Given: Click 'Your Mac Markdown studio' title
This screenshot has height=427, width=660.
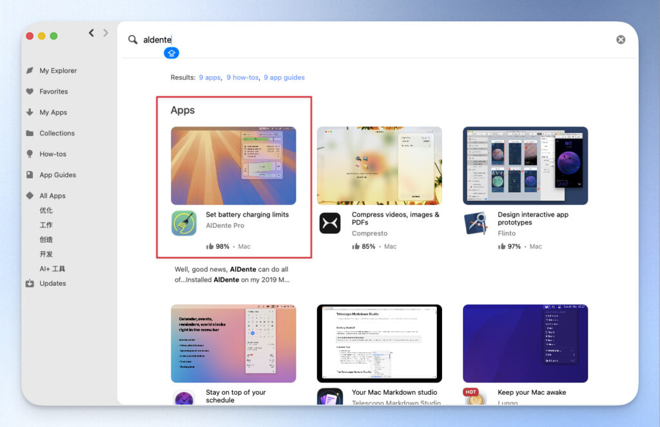Looking at the screenshot, I should 394,392.
